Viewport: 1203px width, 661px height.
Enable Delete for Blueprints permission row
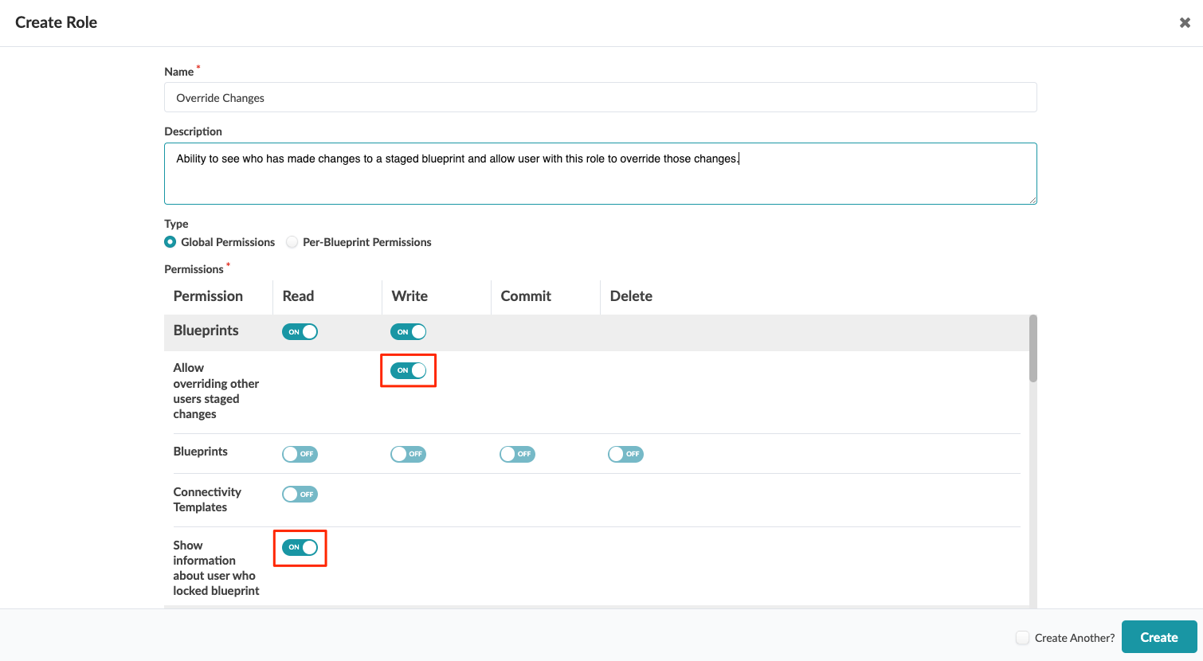(x=625, y=454)
